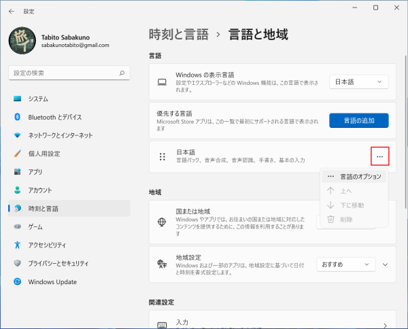Click the アクセシビリティ figure icon
The image size is (408, 329).
(18, 245)
